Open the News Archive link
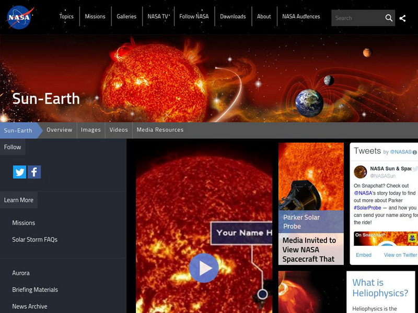The width and height of the screenshot is (418, 313). coord(30,306)
